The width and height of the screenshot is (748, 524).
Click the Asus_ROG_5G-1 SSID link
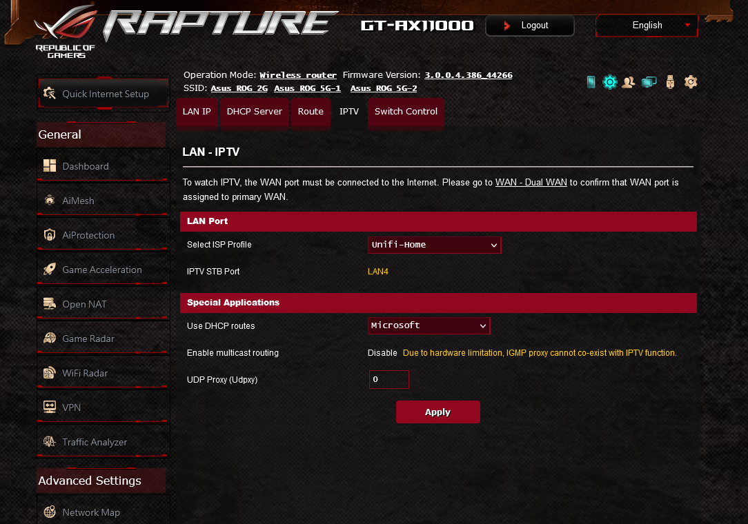pyautogui.click(x=308, y=88)
